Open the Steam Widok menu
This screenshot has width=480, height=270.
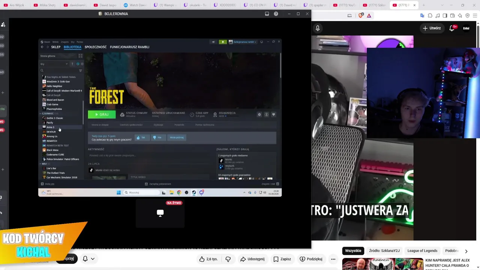[x=55, y=42]
